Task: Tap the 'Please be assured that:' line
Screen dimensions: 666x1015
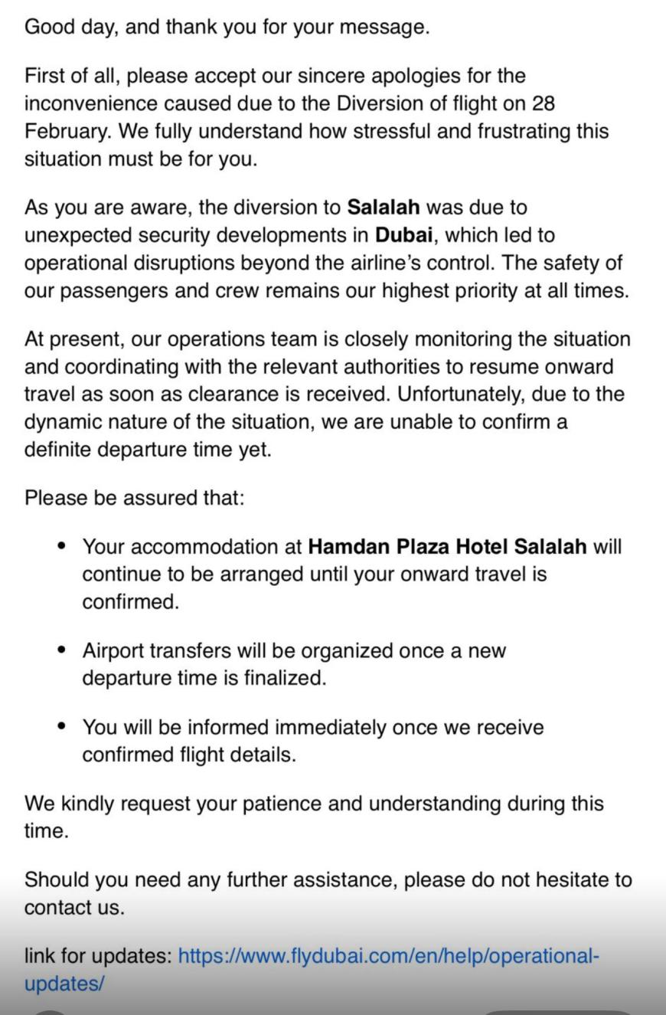Action: click(135, 498)
